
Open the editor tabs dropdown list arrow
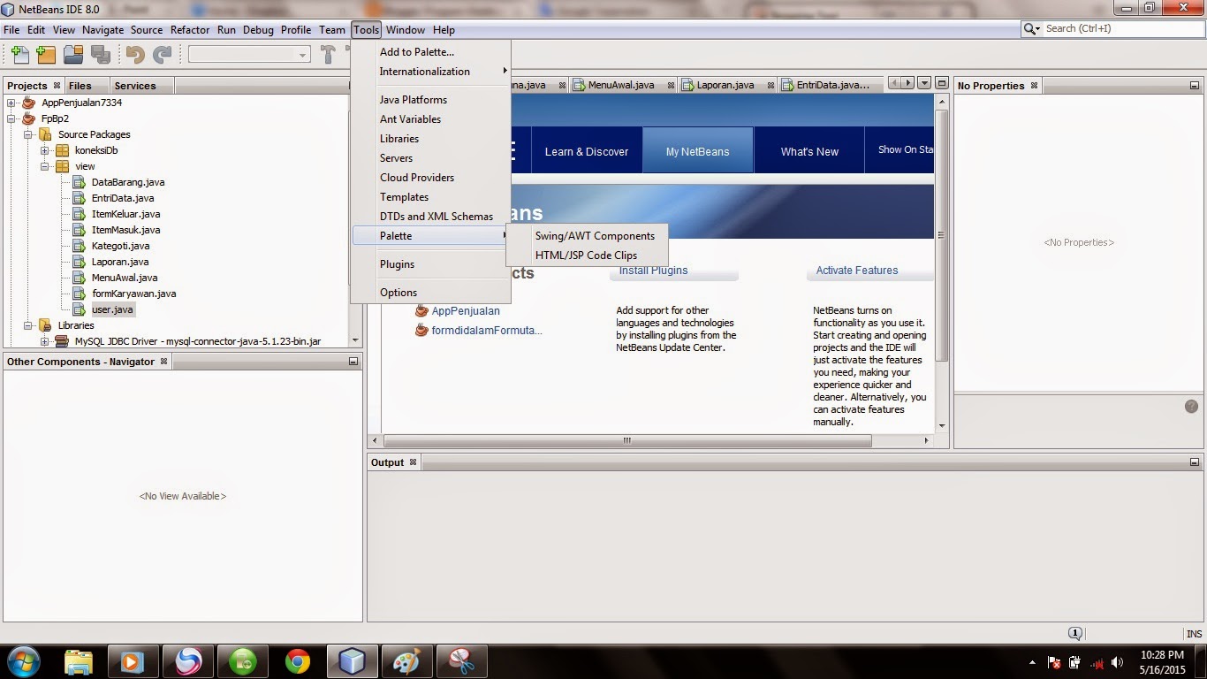924,83
